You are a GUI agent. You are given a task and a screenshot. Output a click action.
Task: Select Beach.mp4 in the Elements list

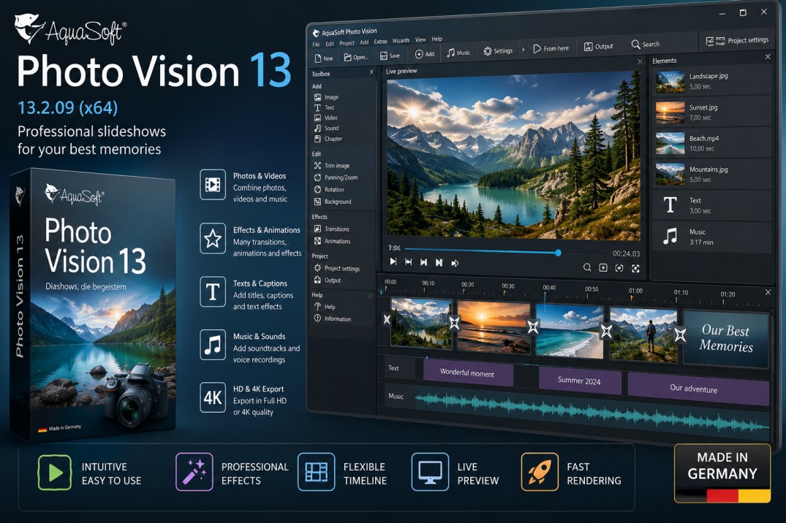tap(712, 143)
